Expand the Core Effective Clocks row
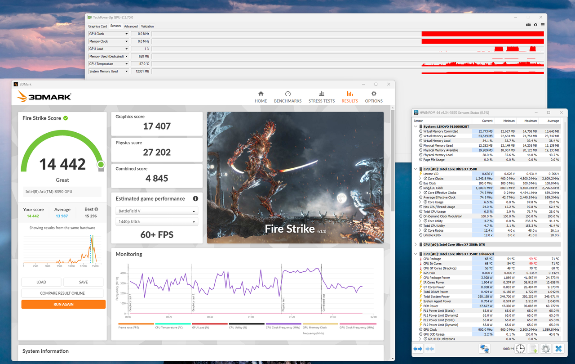Screen dimensions: 575x364 click(420, 193)
